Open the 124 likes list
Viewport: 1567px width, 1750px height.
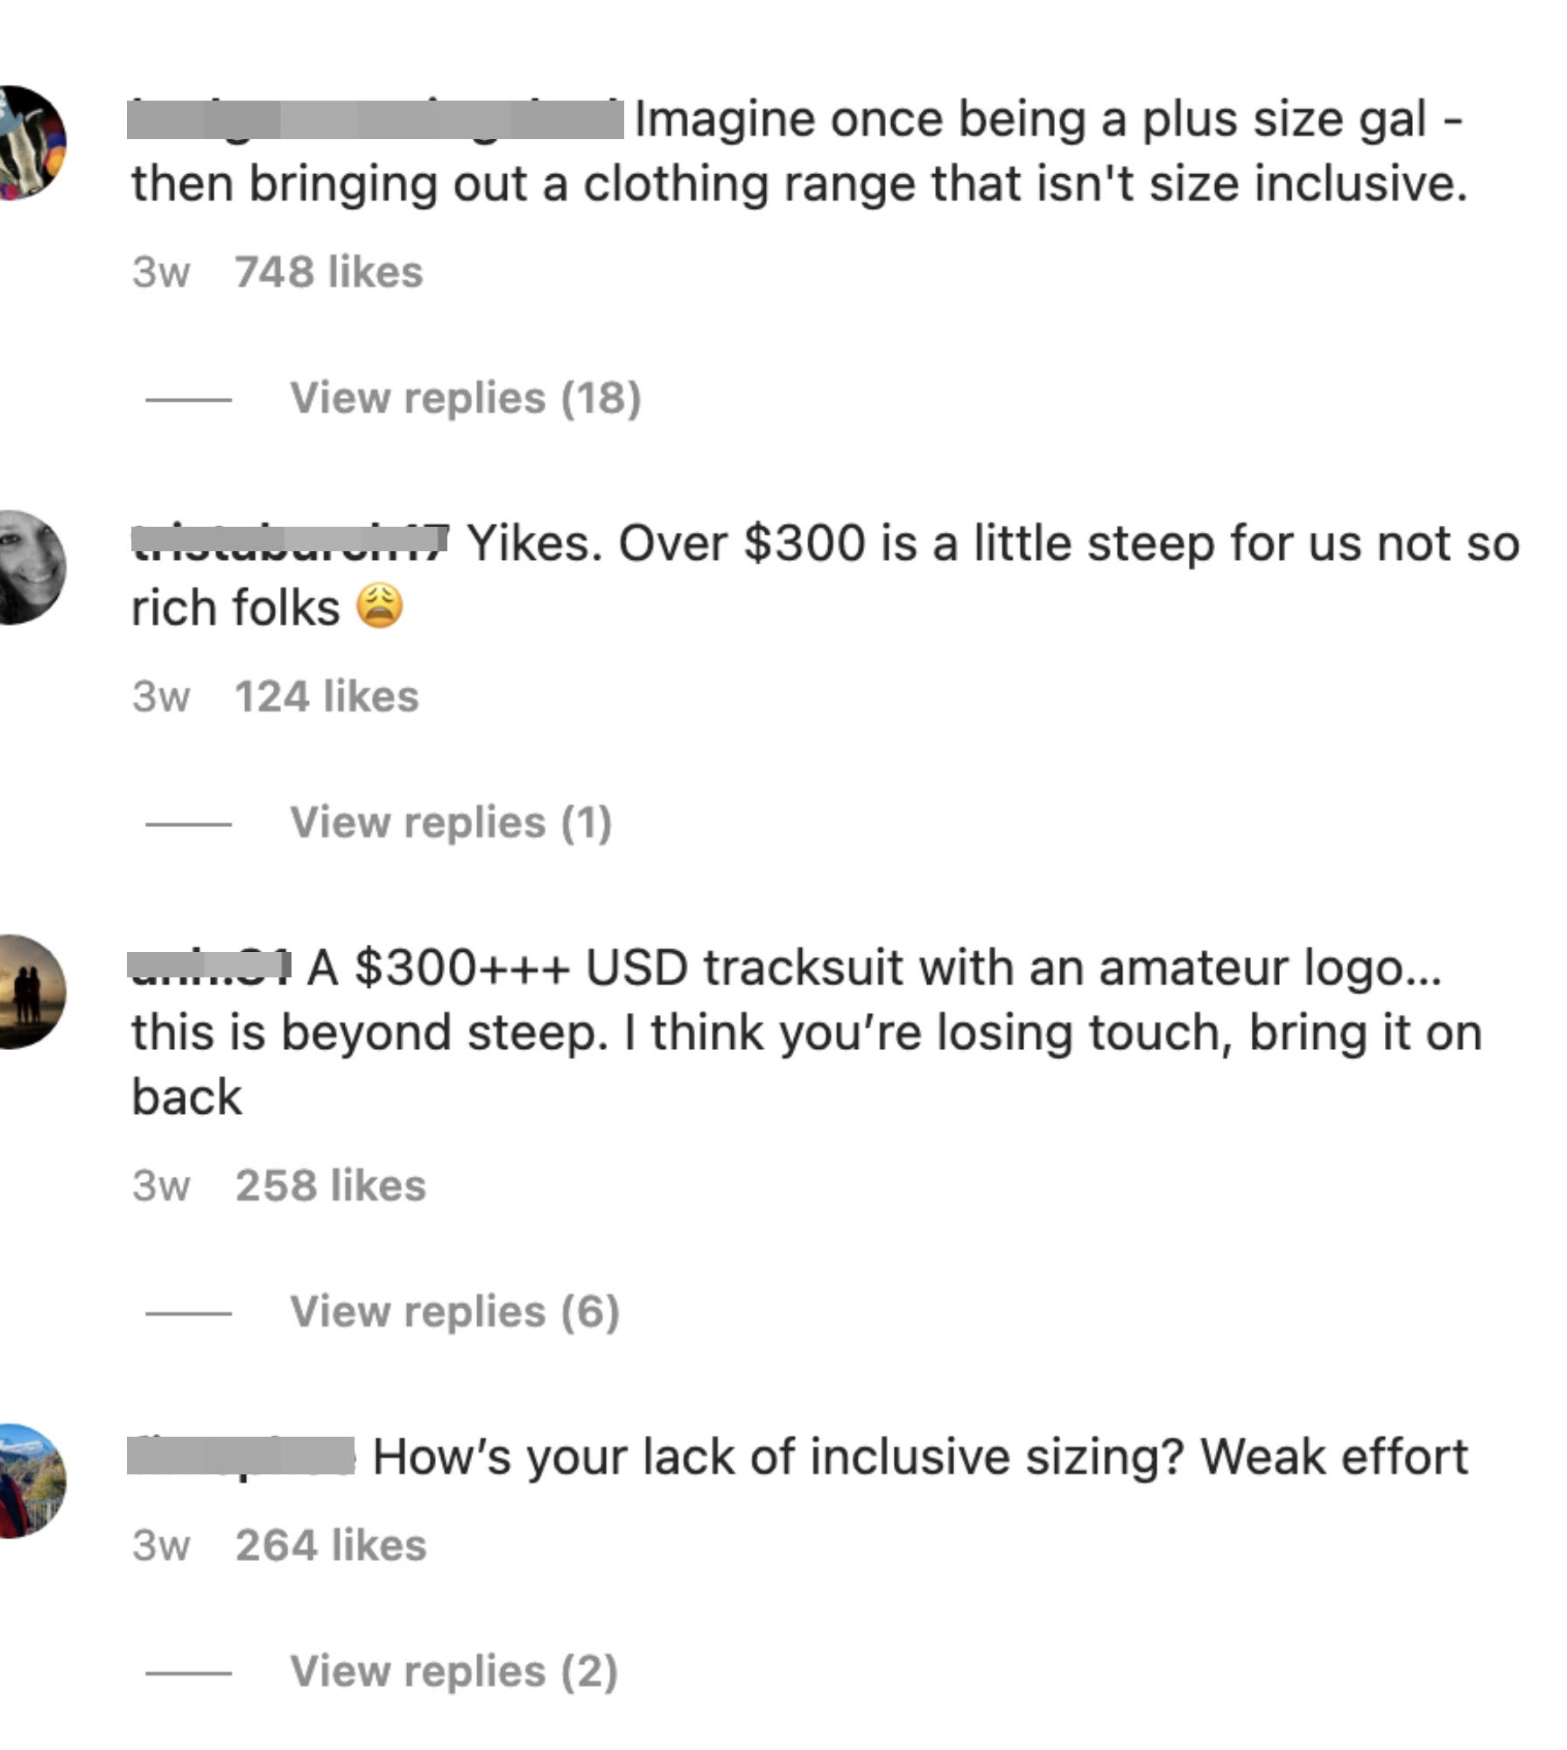coord(327,697)
